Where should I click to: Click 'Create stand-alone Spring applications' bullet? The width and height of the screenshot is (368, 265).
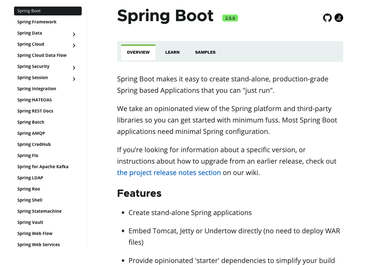190,213
